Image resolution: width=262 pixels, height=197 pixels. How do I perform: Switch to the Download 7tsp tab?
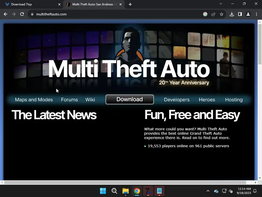click(31, 4)
